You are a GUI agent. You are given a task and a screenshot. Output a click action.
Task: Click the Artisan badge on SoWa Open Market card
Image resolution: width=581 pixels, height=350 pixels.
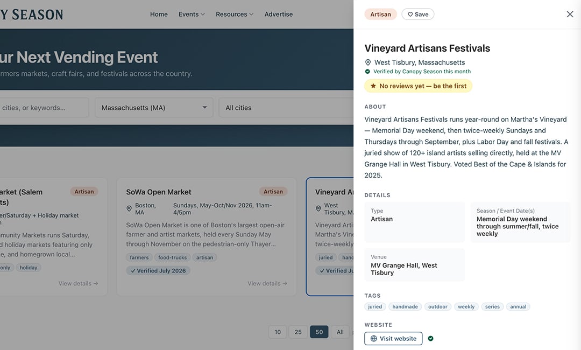[x=273, y=191]
